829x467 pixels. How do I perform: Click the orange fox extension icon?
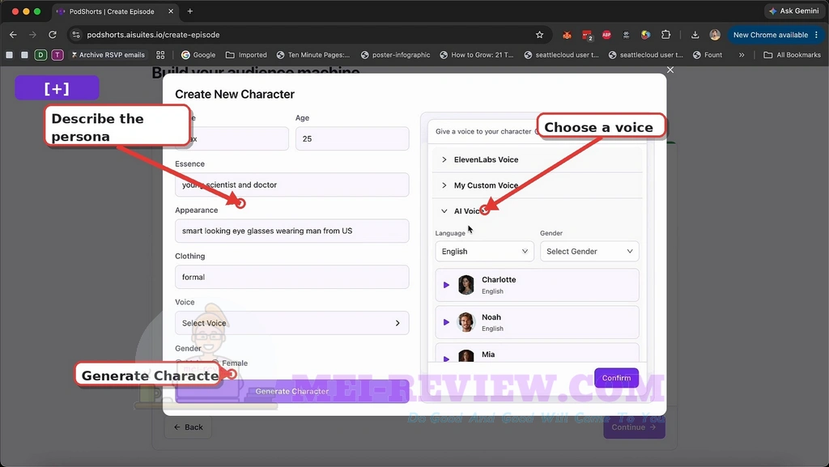(567, 35)
